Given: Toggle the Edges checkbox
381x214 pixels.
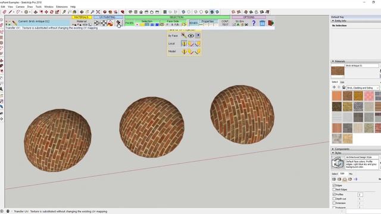Looking at the screenshot, I should (334, 185).
